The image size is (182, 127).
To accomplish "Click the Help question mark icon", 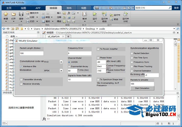I will coord(129,8).
